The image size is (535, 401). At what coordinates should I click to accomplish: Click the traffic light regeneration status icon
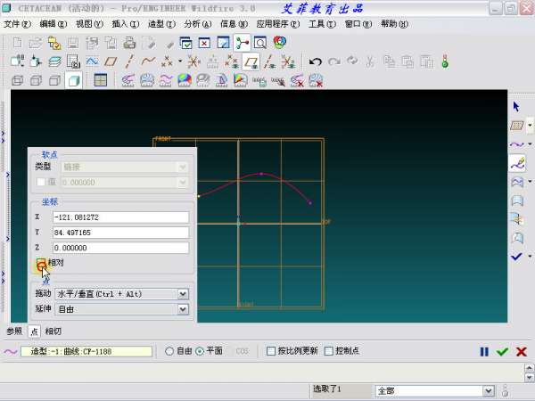point(445,61)
